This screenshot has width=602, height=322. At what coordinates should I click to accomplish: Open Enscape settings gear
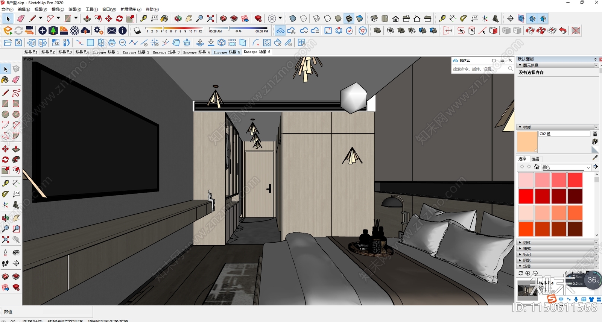(x=98, y=30)
